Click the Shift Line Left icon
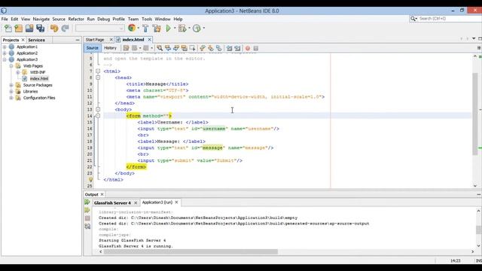 pos(229,48)
